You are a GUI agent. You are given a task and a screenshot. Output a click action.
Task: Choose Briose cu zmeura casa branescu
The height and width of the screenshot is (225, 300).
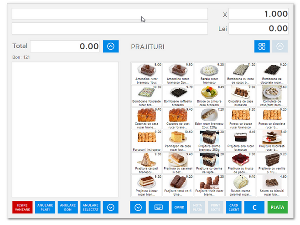(x=209, y=96)
